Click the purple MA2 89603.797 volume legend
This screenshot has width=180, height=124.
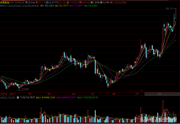tap(66, 98)
